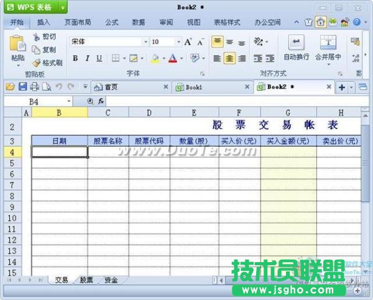Select the 资金 sheet tab

click(x=111, y=280)
